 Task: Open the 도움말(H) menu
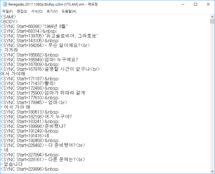tap(69, 11)
